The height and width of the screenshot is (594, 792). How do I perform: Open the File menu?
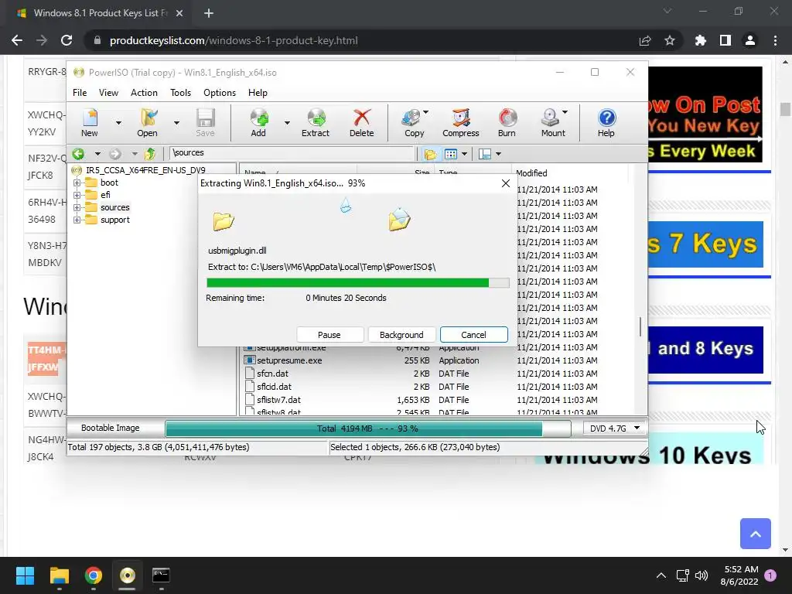click(80, 93)
